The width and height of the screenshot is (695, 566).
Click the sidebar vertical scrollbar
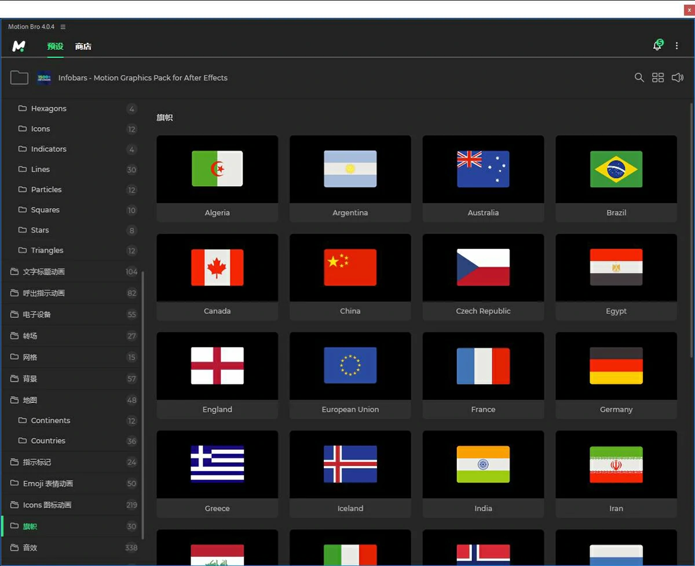pyautogui.click(x=143, y=404)
